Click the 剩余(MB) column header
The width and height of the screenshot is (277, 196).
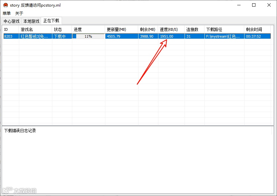click(148, 29)
